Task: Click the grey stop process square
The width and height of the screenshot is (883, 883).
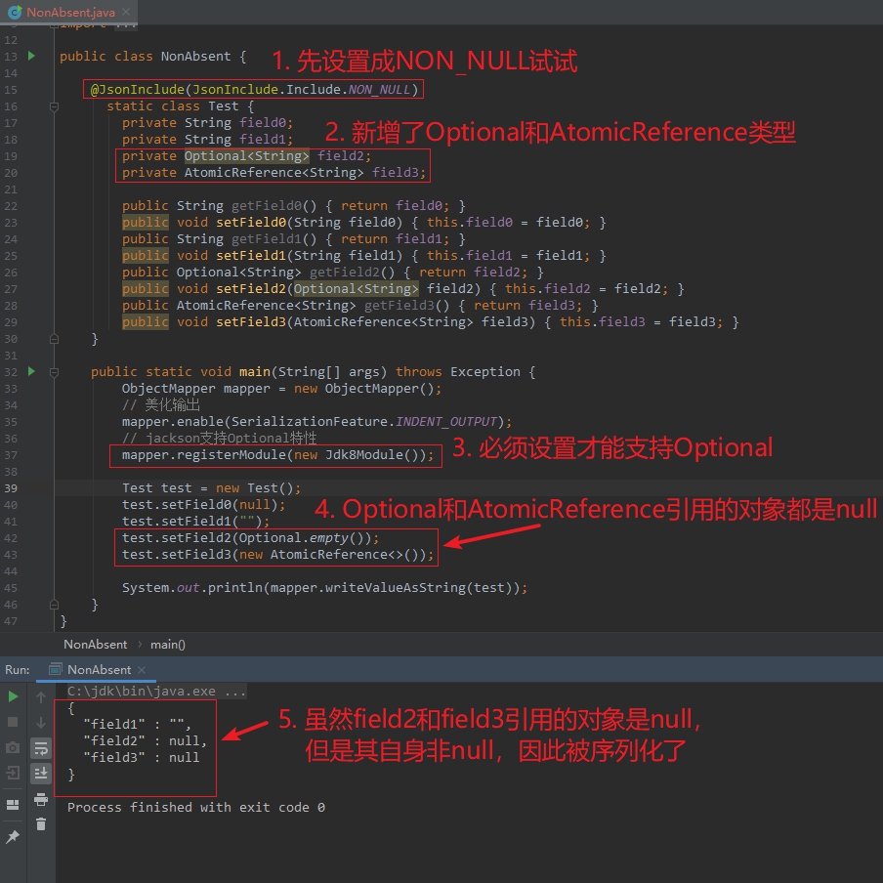Action: click(13, 722)
